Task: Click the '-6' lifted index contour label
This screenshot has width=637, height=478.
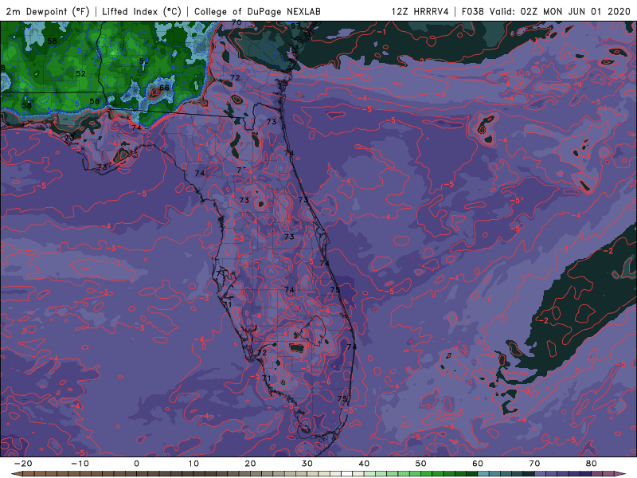Action: point(326,382)
